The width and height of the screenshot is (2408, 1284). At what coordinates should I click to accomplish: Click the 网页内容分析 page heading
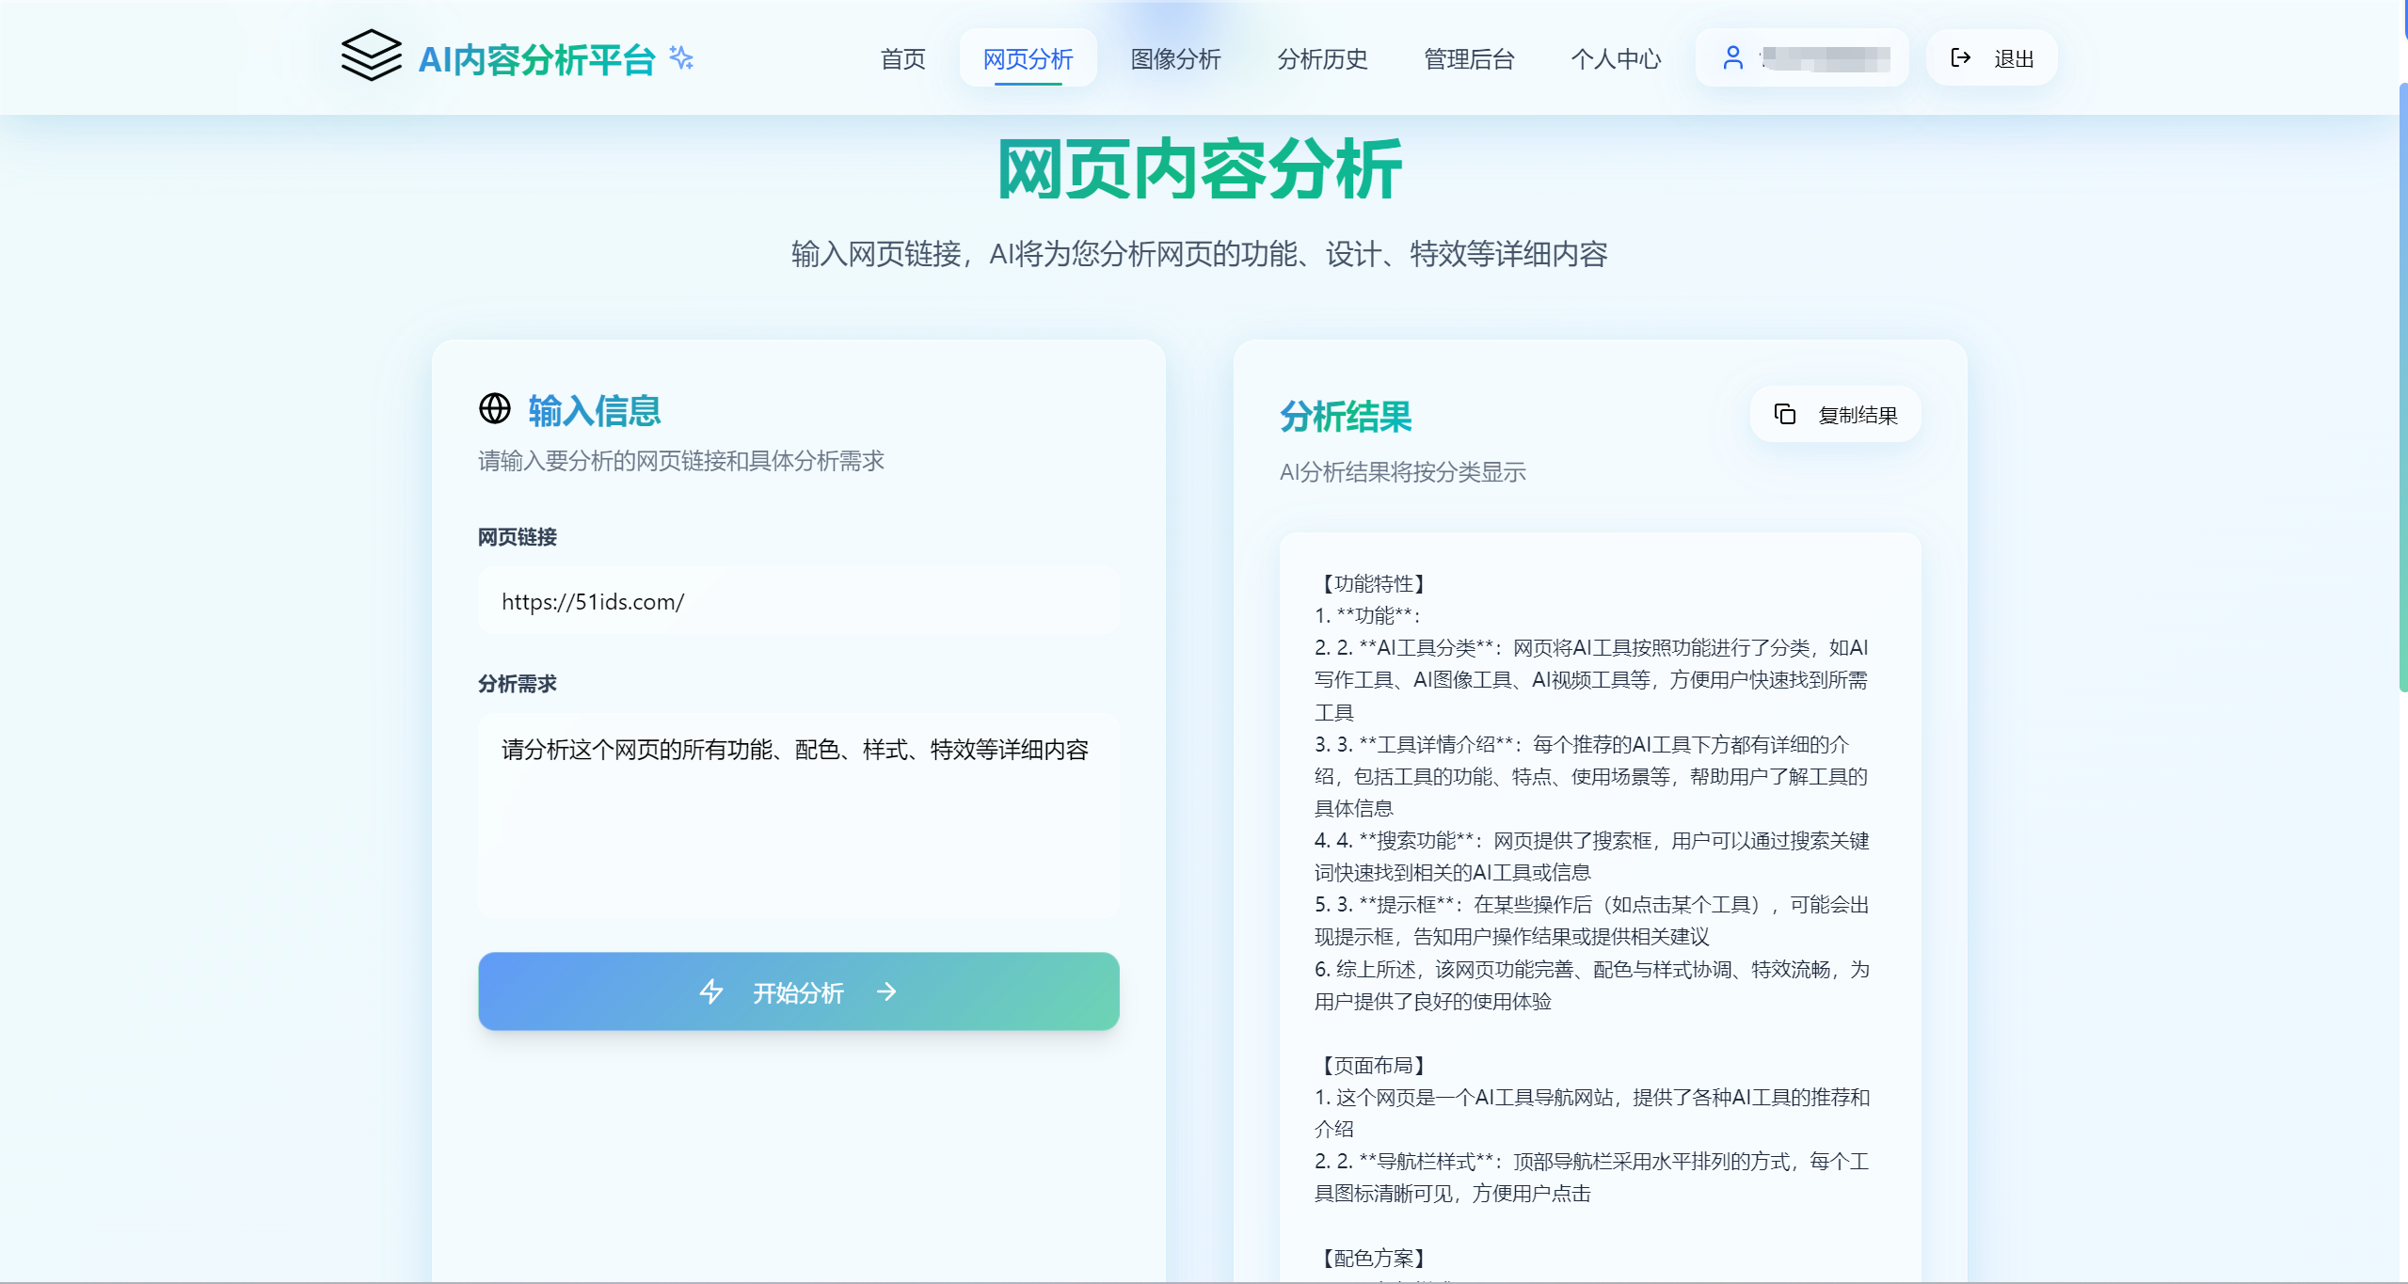[x=1200, y=169]
